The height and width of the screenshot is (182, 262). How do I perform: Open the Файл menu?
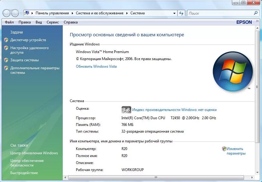pos(9,22)
